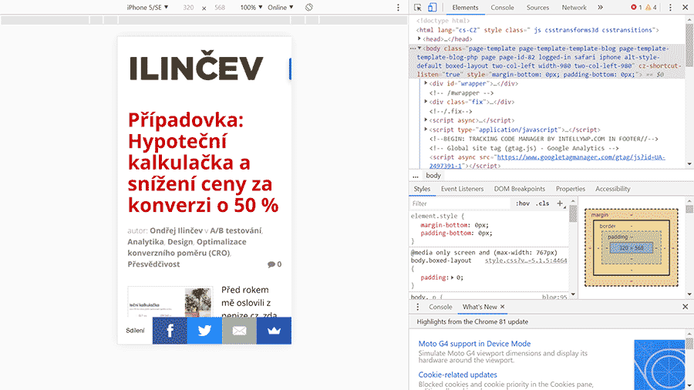Open the 100% zoom dropdown
Screen dimensions: 694x390
coord(251,7)
